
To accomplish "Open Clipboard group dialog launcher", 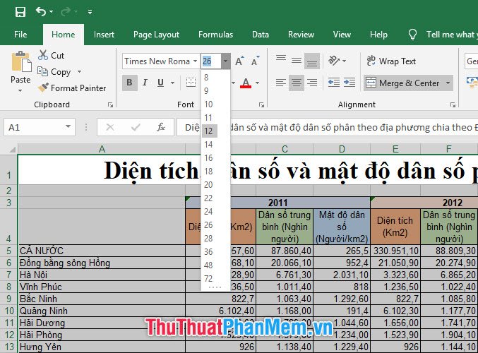I will point(110,105).
